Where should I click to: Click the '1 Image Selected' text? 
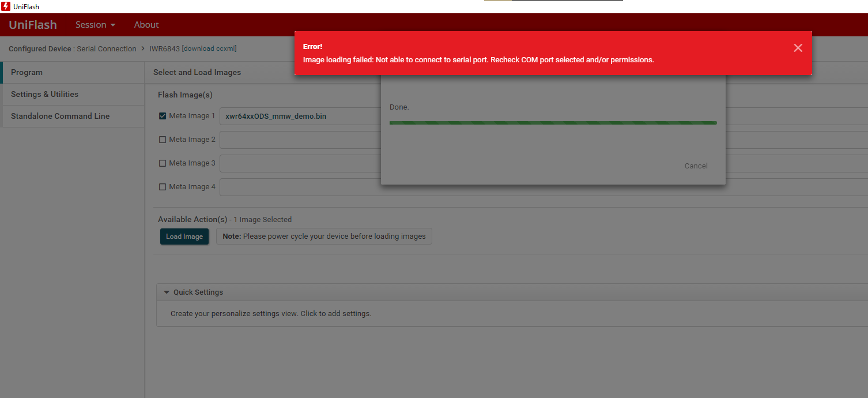click(x=263, y=220)
